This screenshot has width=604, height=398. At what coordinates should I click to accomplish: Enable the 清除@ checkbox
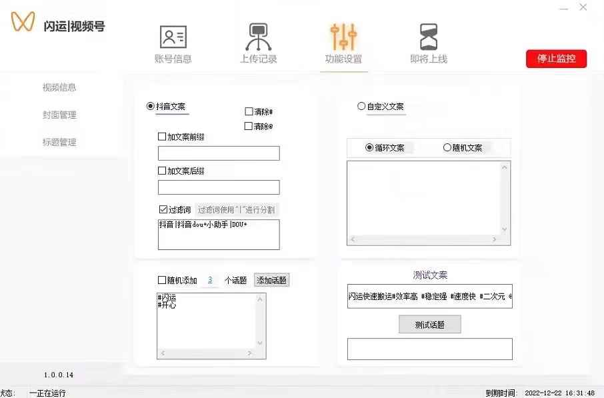tap(247, 125)
